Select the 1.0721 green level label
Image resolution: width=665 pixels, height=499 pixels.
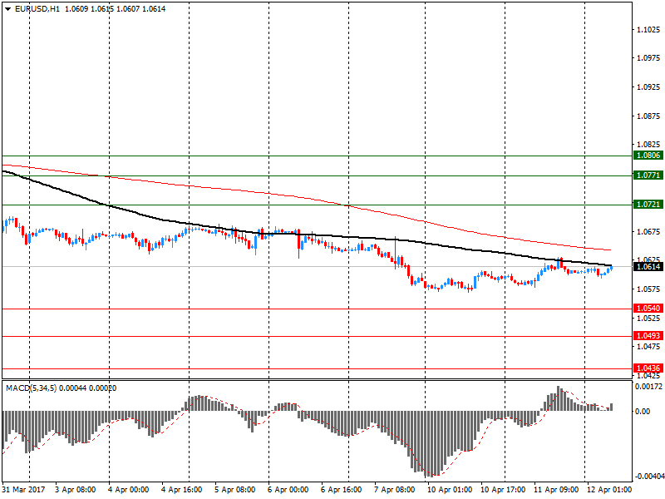pos(648,205)
